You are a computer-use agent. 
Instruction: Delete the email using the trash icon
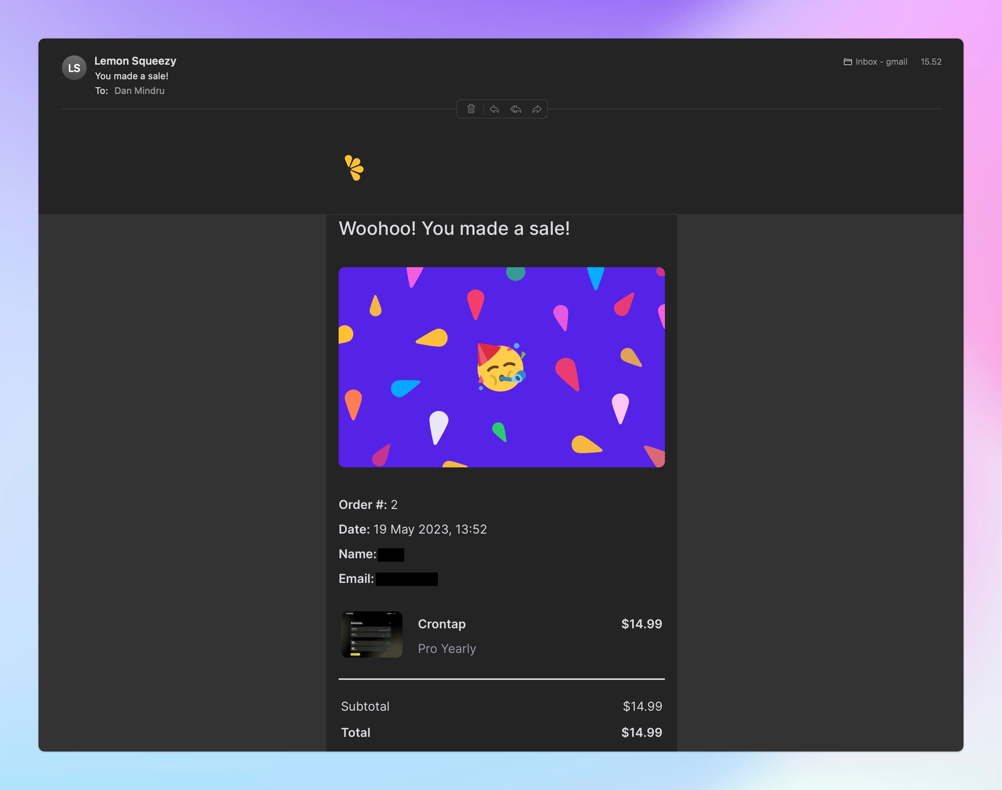click(471, 109)
